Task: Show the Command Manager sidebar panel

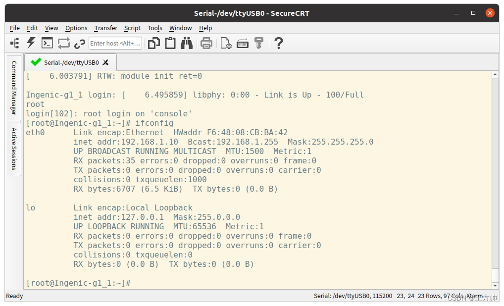Action: (x=13, y=89)
